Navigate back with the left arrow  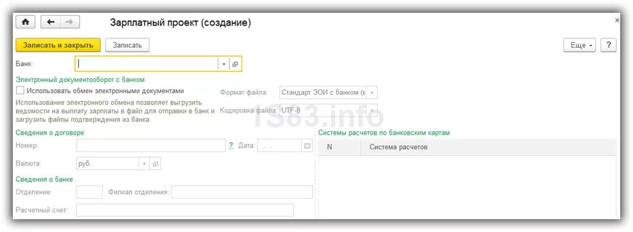pos(51,22)
